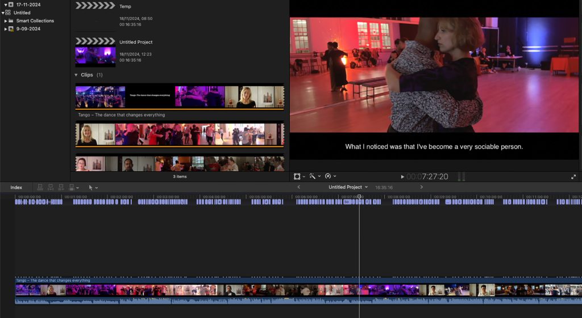
Task: Open the retime speed meter menu
Action: click(x=330, y=176)
